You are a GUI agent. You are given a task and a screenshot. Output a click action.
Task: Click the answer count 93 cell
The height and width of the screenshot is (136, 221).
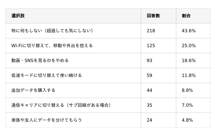[149, 60]
